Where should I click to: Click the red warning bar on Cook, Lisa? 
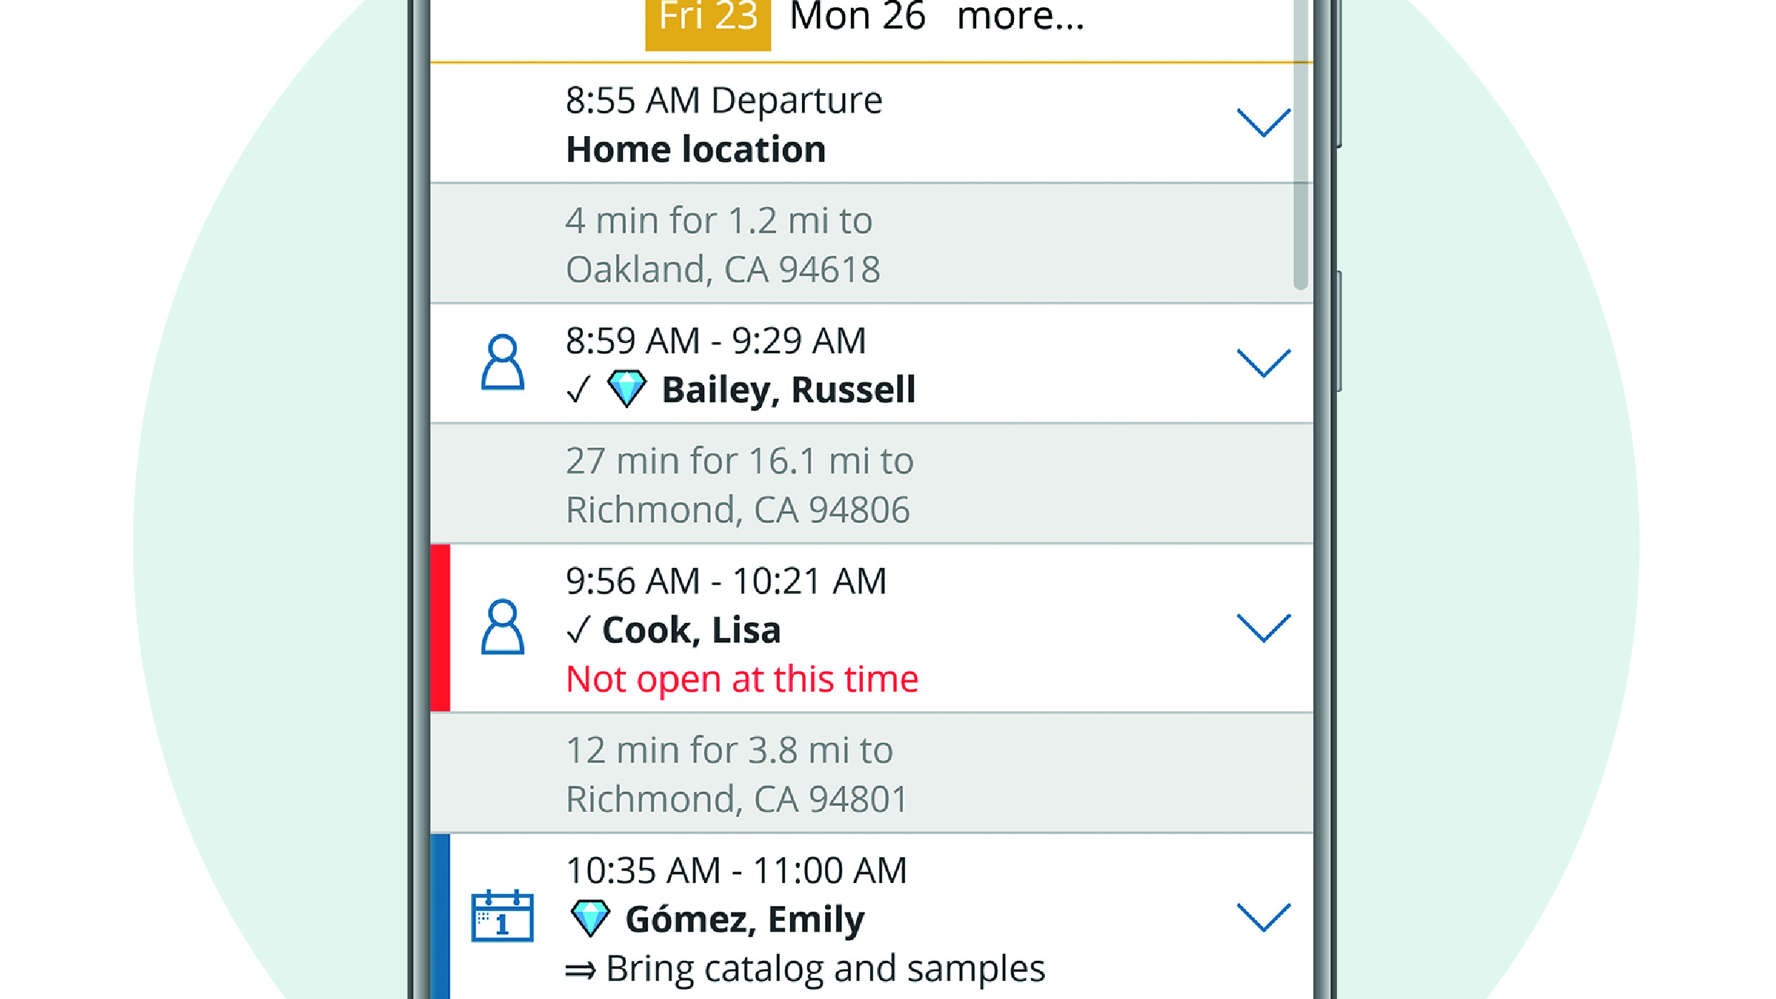point(440,627)
